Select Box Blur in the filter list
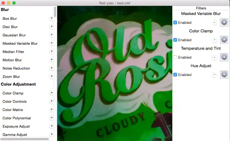This screenshot has width=230, height=141. tap(10, 18)
